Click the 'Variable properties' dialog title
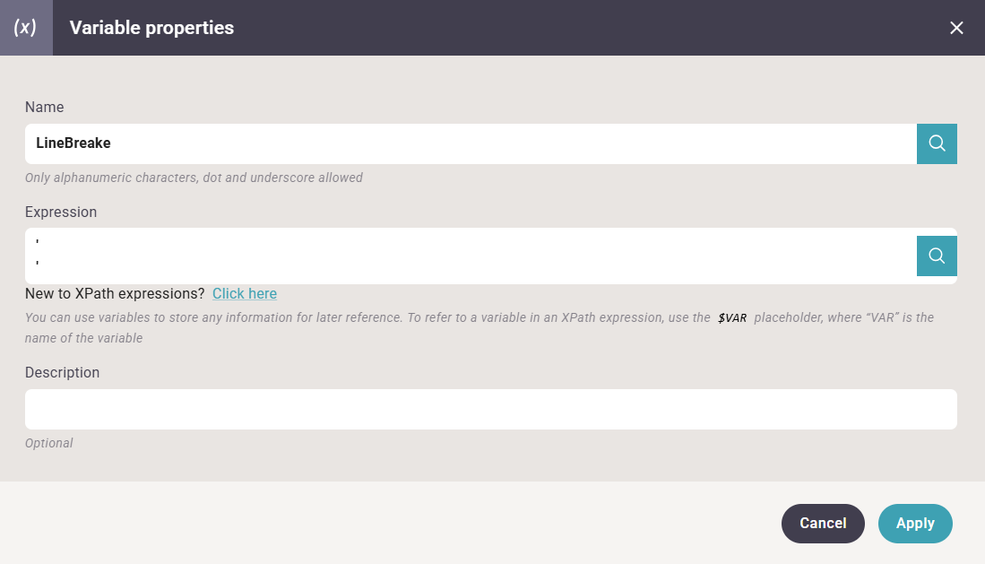 [151, 28]
